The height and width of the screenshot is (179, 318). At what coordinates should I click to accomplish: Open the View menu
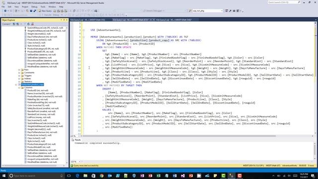tap(16, 6)
